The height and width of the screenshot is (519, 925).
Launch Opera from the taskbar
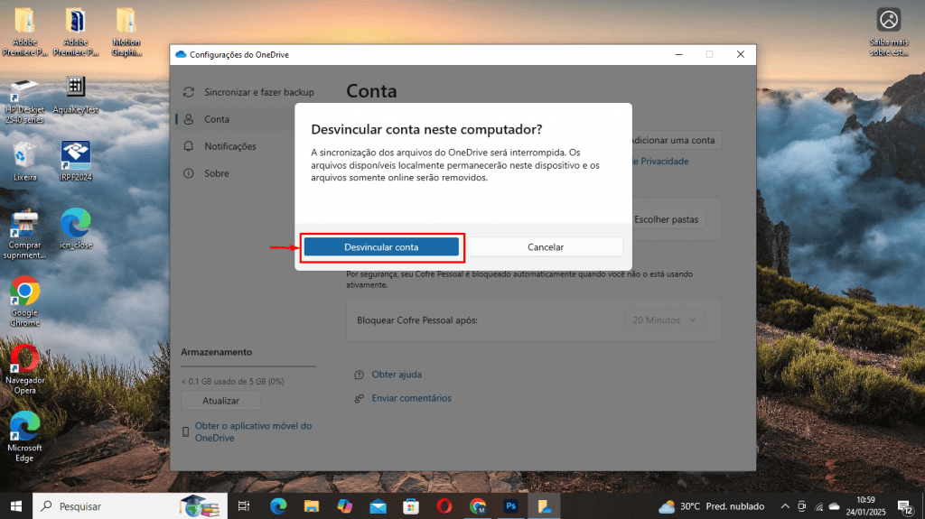[444, 506]
